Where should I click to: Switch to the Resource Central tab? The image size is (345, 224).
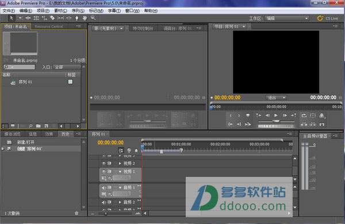pyautogui.click(x=49, y=26)
